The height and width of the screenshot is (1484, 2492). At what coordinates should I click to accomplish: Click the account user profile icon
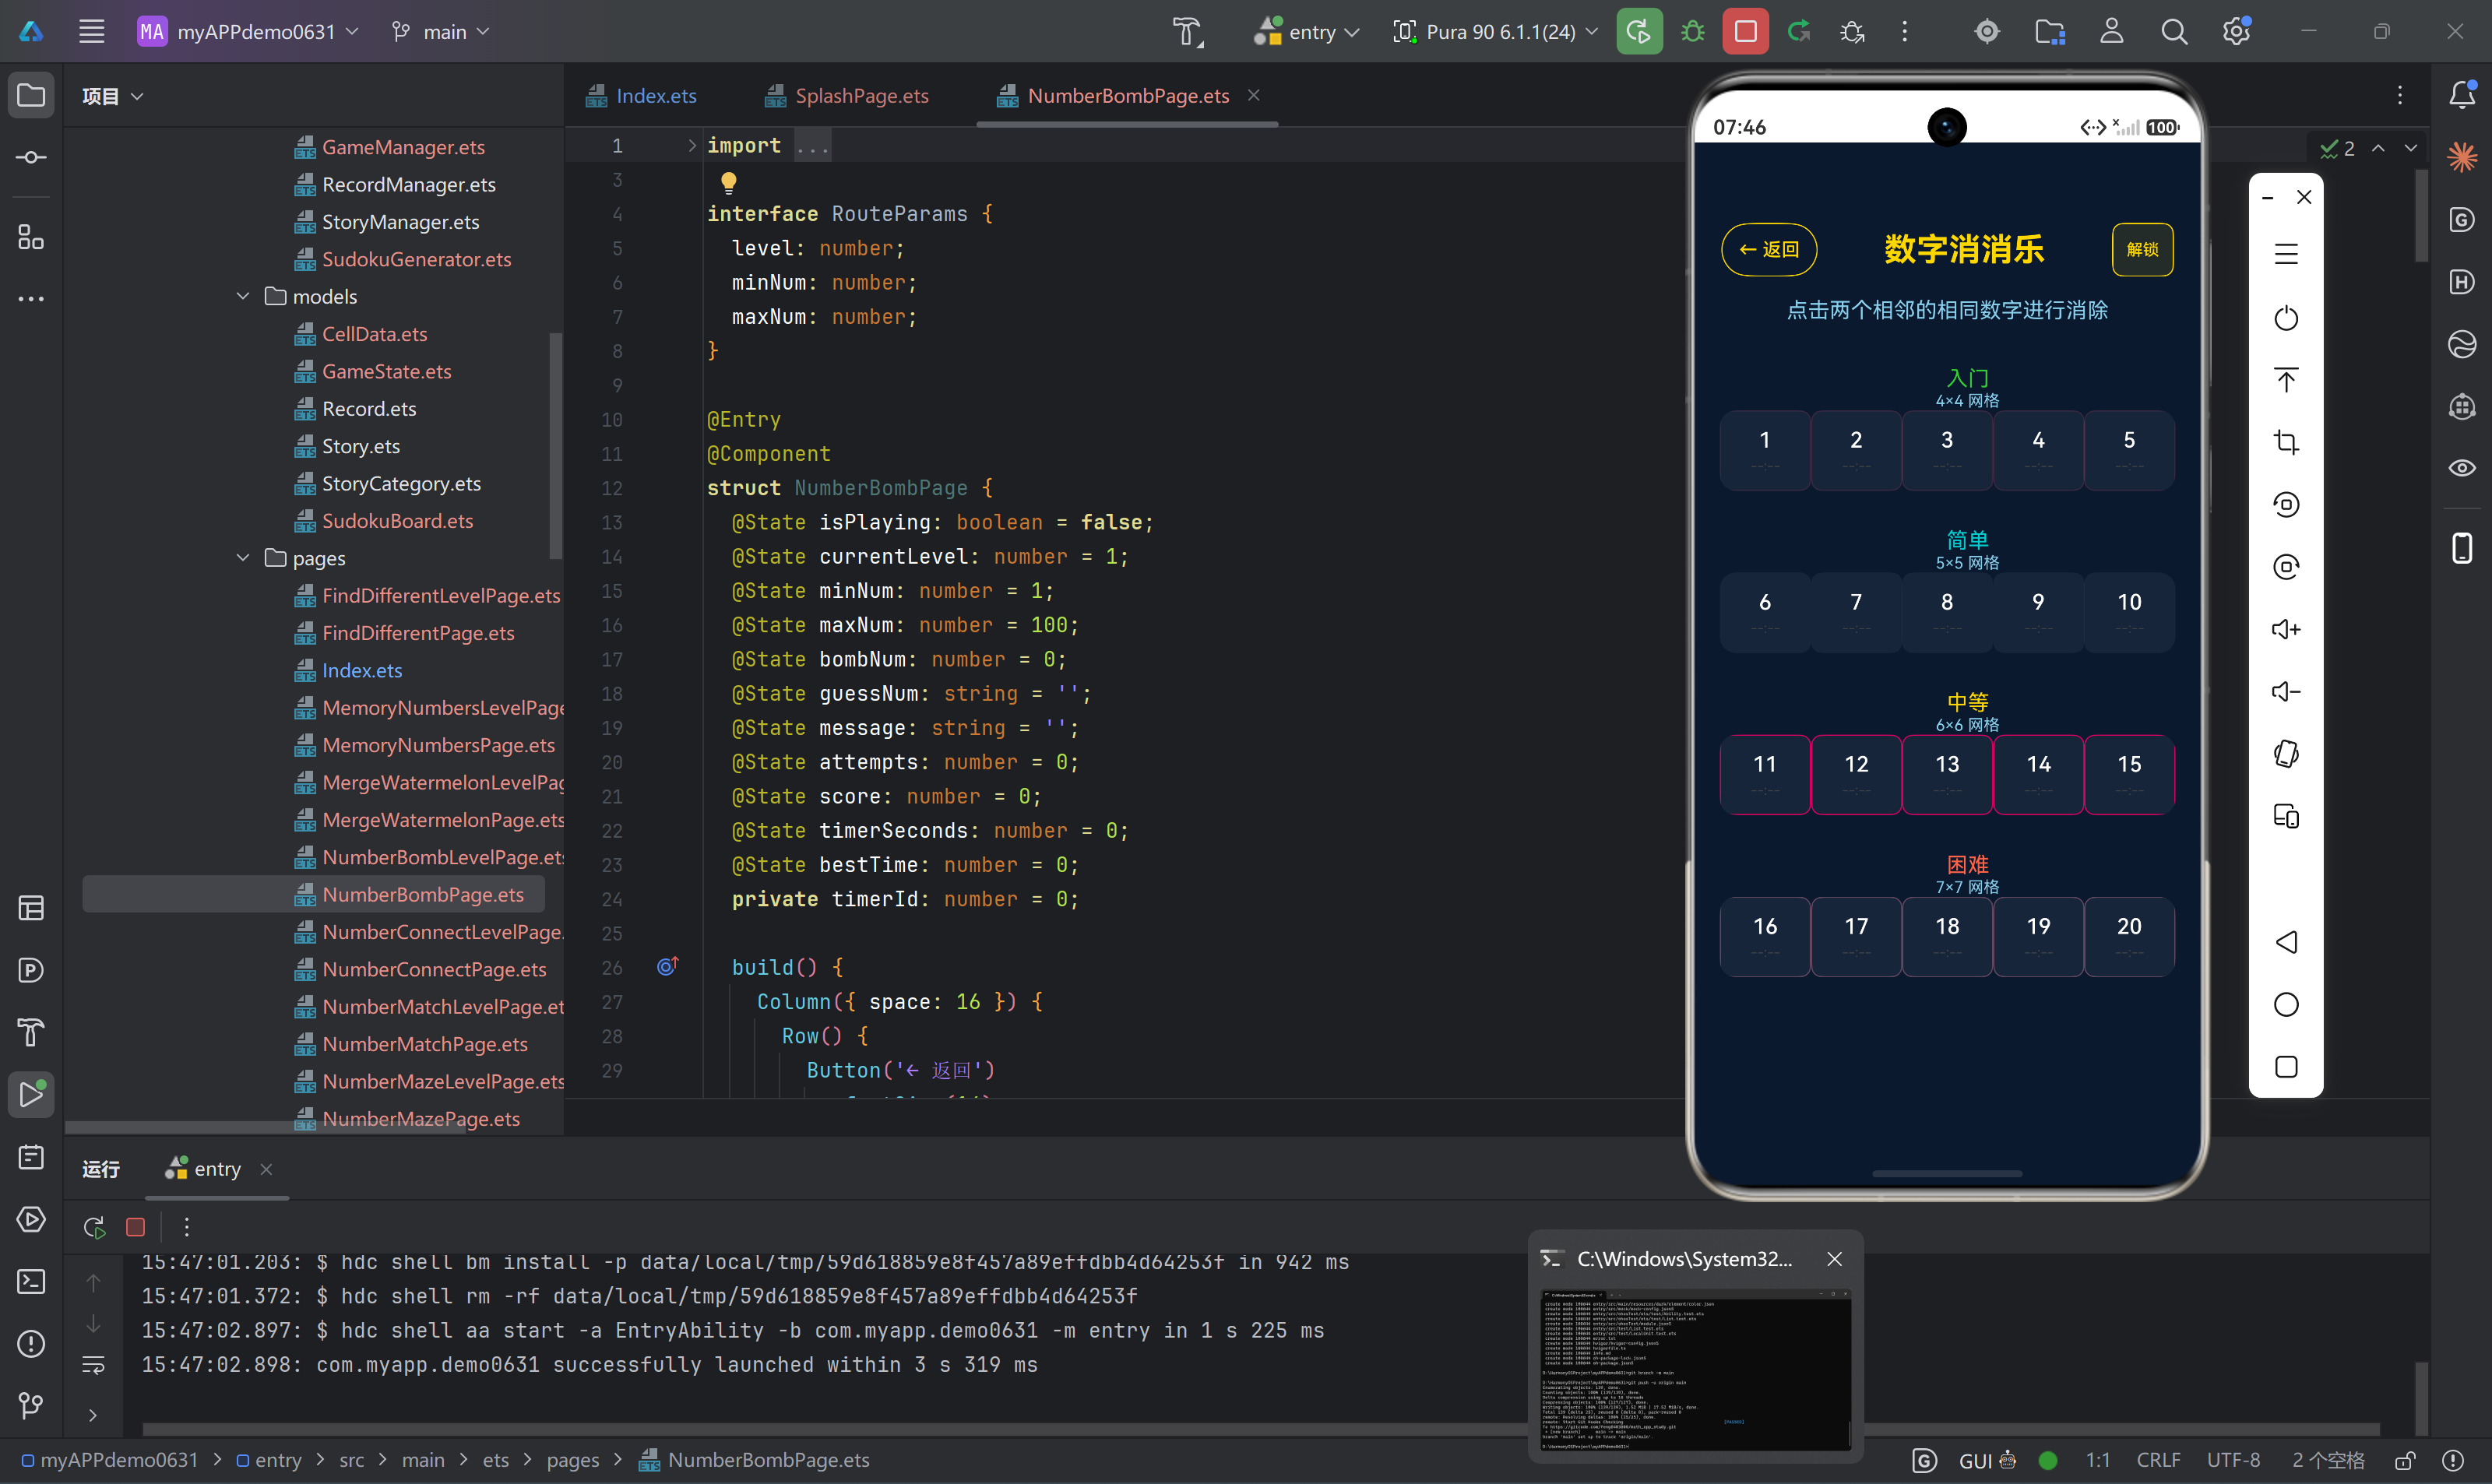(x=2111, y=32)
